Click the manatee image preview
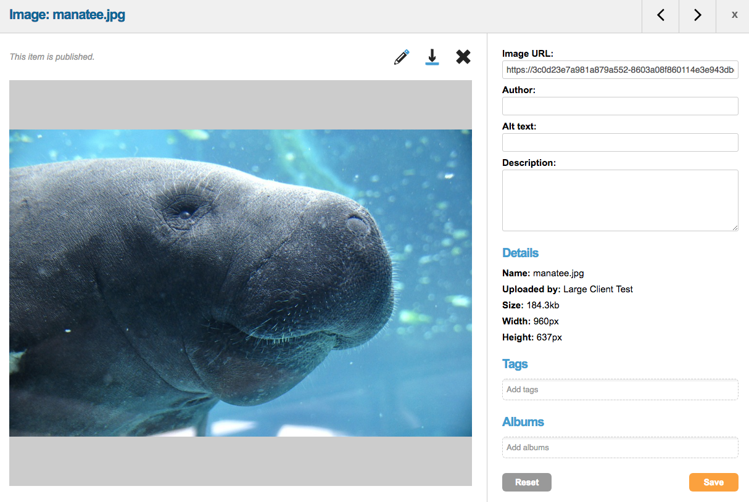 tap(241, 282)
